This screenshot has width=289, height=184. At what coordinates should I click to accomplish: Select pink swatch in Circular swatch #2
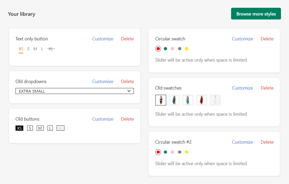[172, 152]
